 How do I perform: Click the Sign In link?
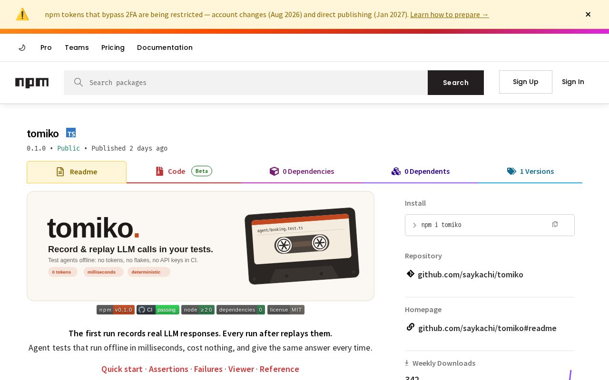coord(573,82)
